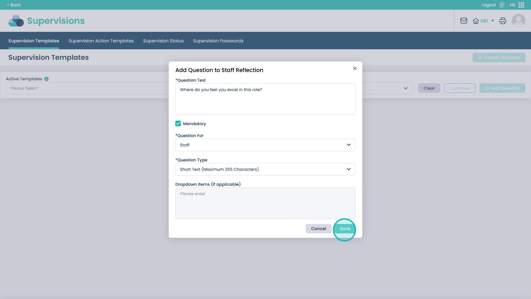Open the mail envelope icon
The width and height of the screenshot is (531, 299).
point(464,21)
